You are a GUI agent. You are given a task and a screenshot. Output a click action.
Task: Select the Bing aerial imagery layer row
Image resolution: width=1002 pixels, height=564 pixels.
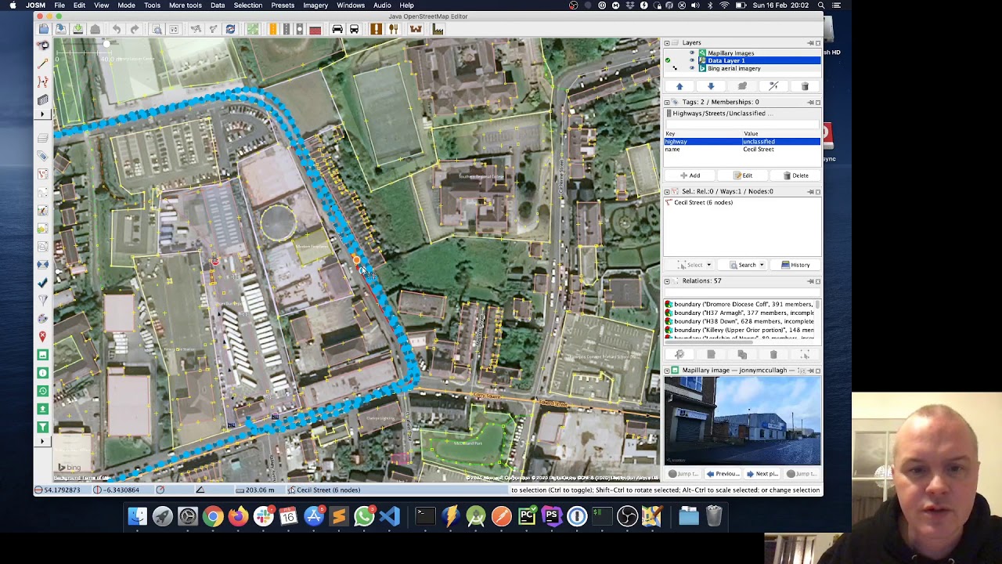click(x=742, y=68)
